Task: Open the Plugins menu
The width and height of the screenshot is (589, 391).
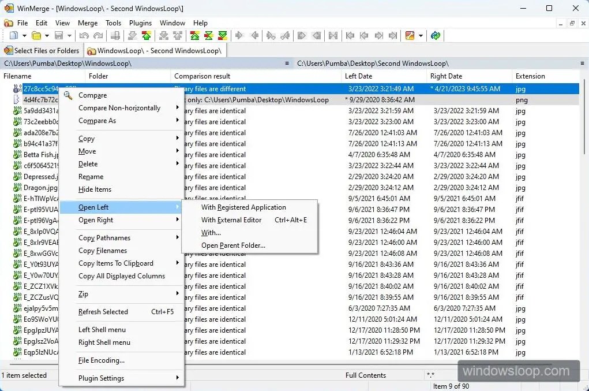Action: 140,23
